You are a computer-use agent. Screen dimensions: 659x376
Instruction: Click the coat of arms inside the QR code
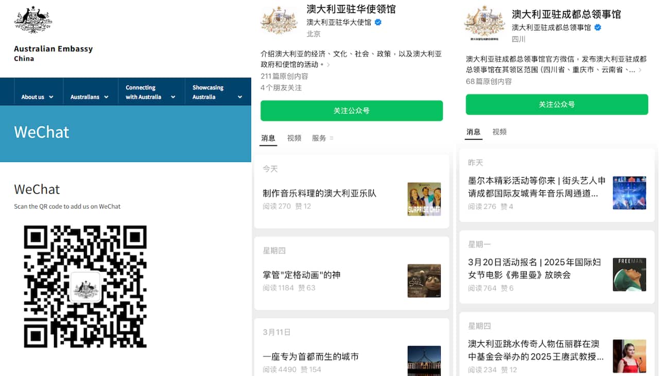pyautogui.click(x=86, y=287)
